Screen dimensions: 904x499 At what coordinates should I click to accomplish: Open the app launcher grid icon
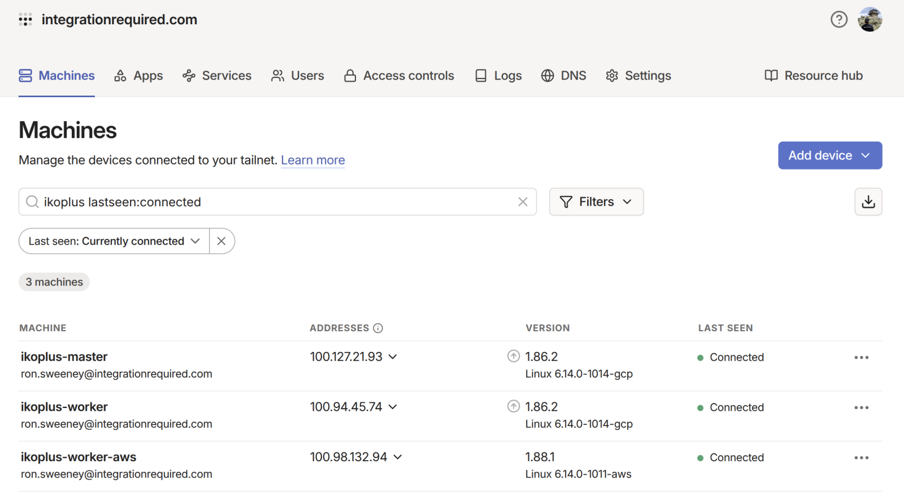[x=25, y=20]
